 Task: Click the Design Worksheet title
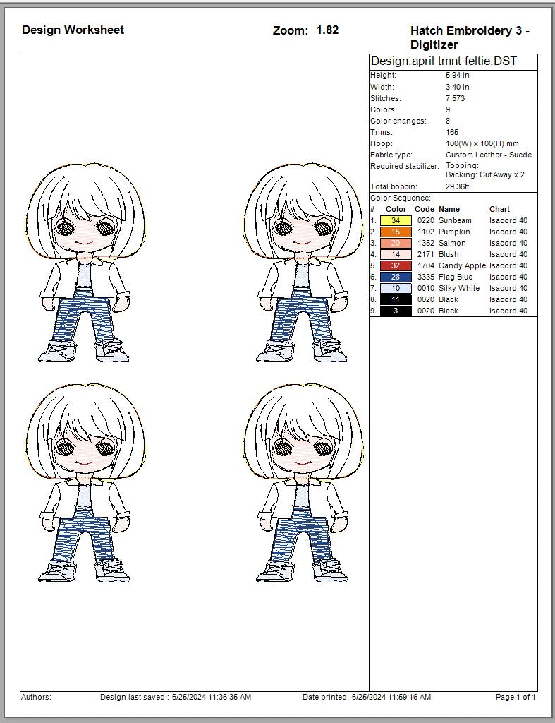[x=73, y=30]
